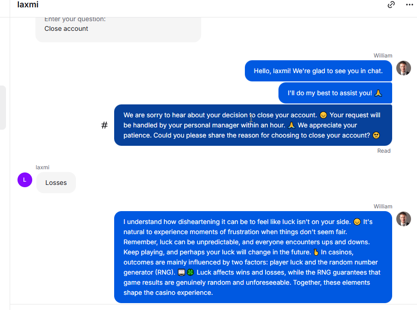
Task: Click the hash icon next to message
Action: [x=104, y=125]
